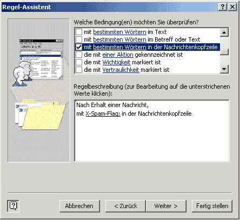Click scroll up arrow of conditions list
The width and height of the screenshot is (240, 220).
[224, 32]
